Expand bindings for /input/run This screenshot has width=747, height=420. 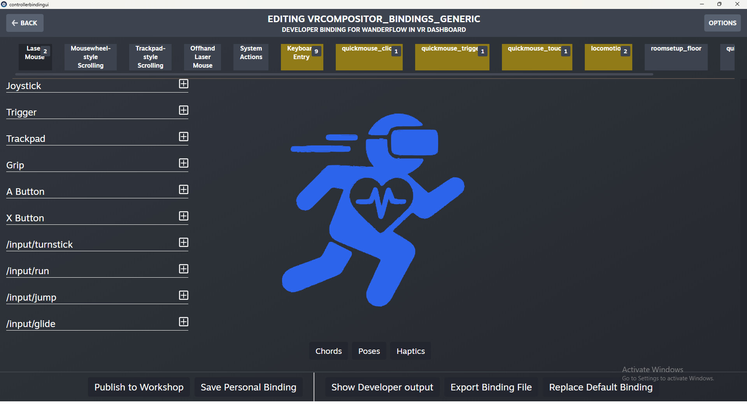[183, 269]
